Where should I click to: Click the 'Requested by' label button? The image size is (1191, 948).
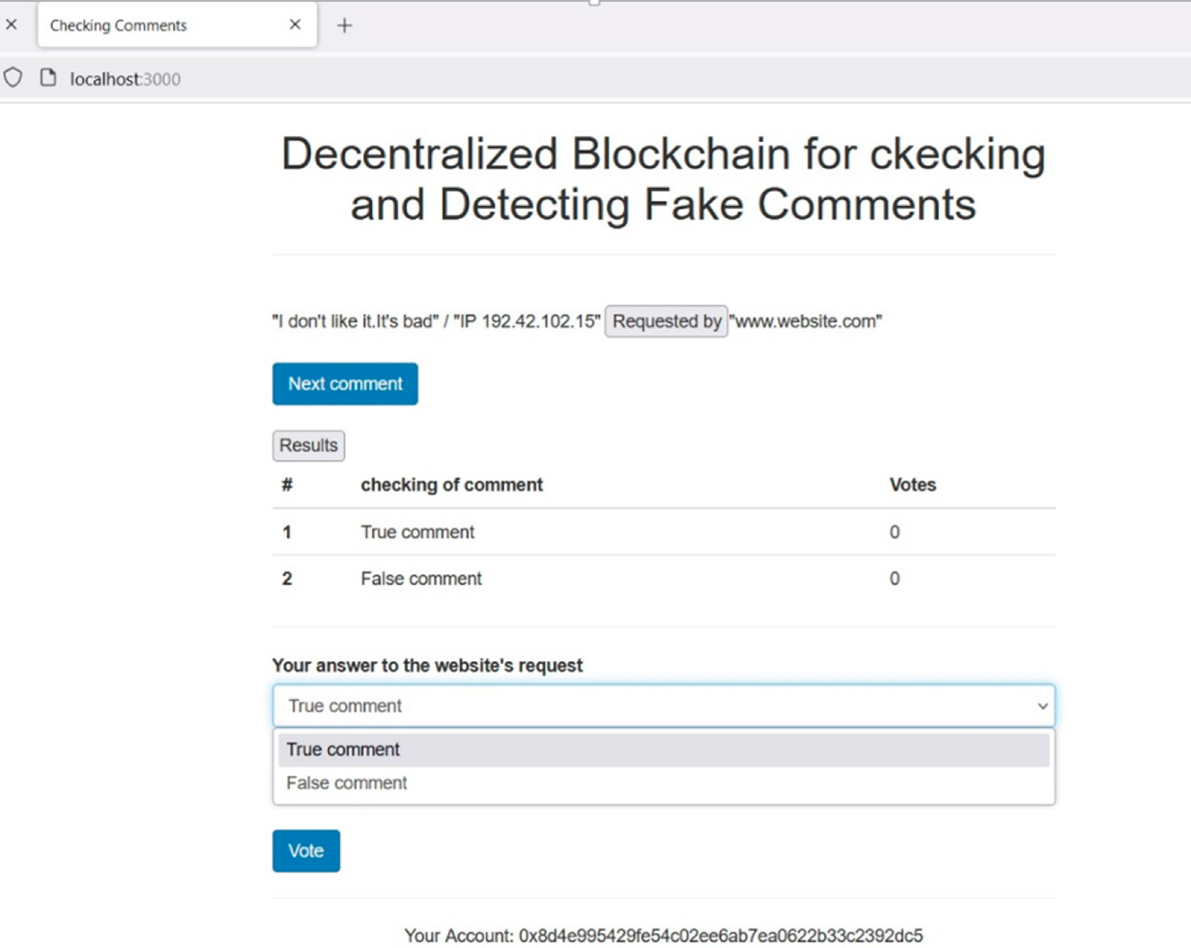click(666, 321)
